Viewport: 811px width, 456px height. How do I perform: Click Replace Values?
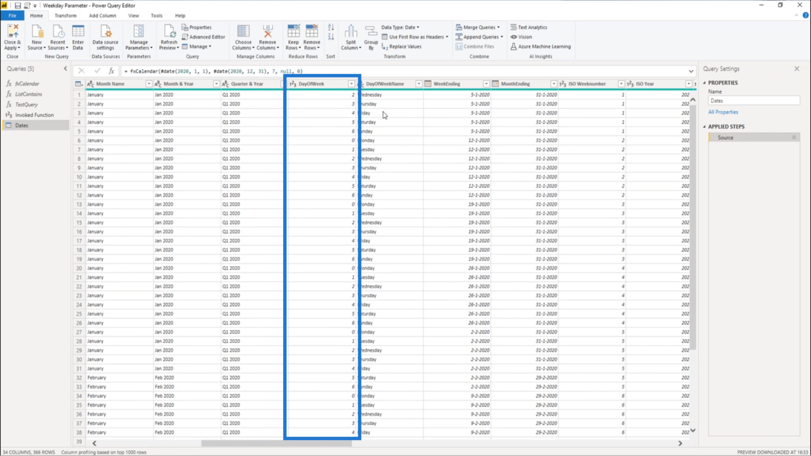point(401,47)
